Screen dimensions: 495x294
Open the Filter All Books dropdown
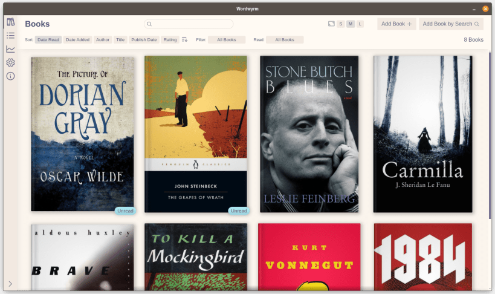point(227,39)
